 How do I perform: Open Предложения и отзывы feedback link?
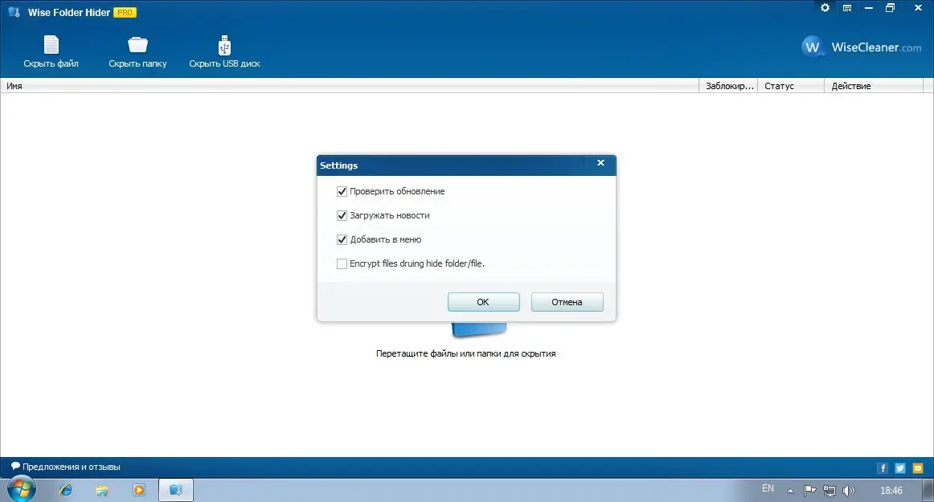(x=66, y=467)
